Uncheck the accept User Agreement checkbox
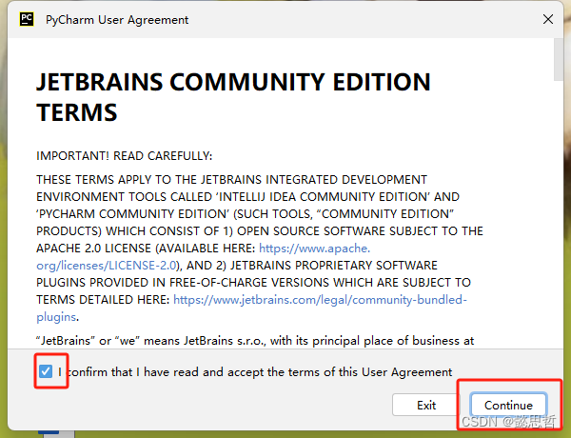Screen dimensions: 571x438 [x=46, y=371]
